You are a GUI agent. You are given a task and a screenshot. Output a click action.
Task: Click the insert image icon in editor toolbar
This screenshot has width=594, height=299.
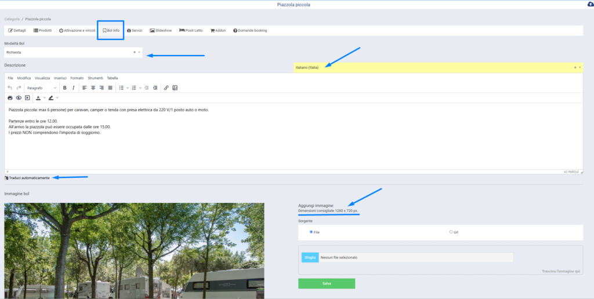(x=175, y=88)
